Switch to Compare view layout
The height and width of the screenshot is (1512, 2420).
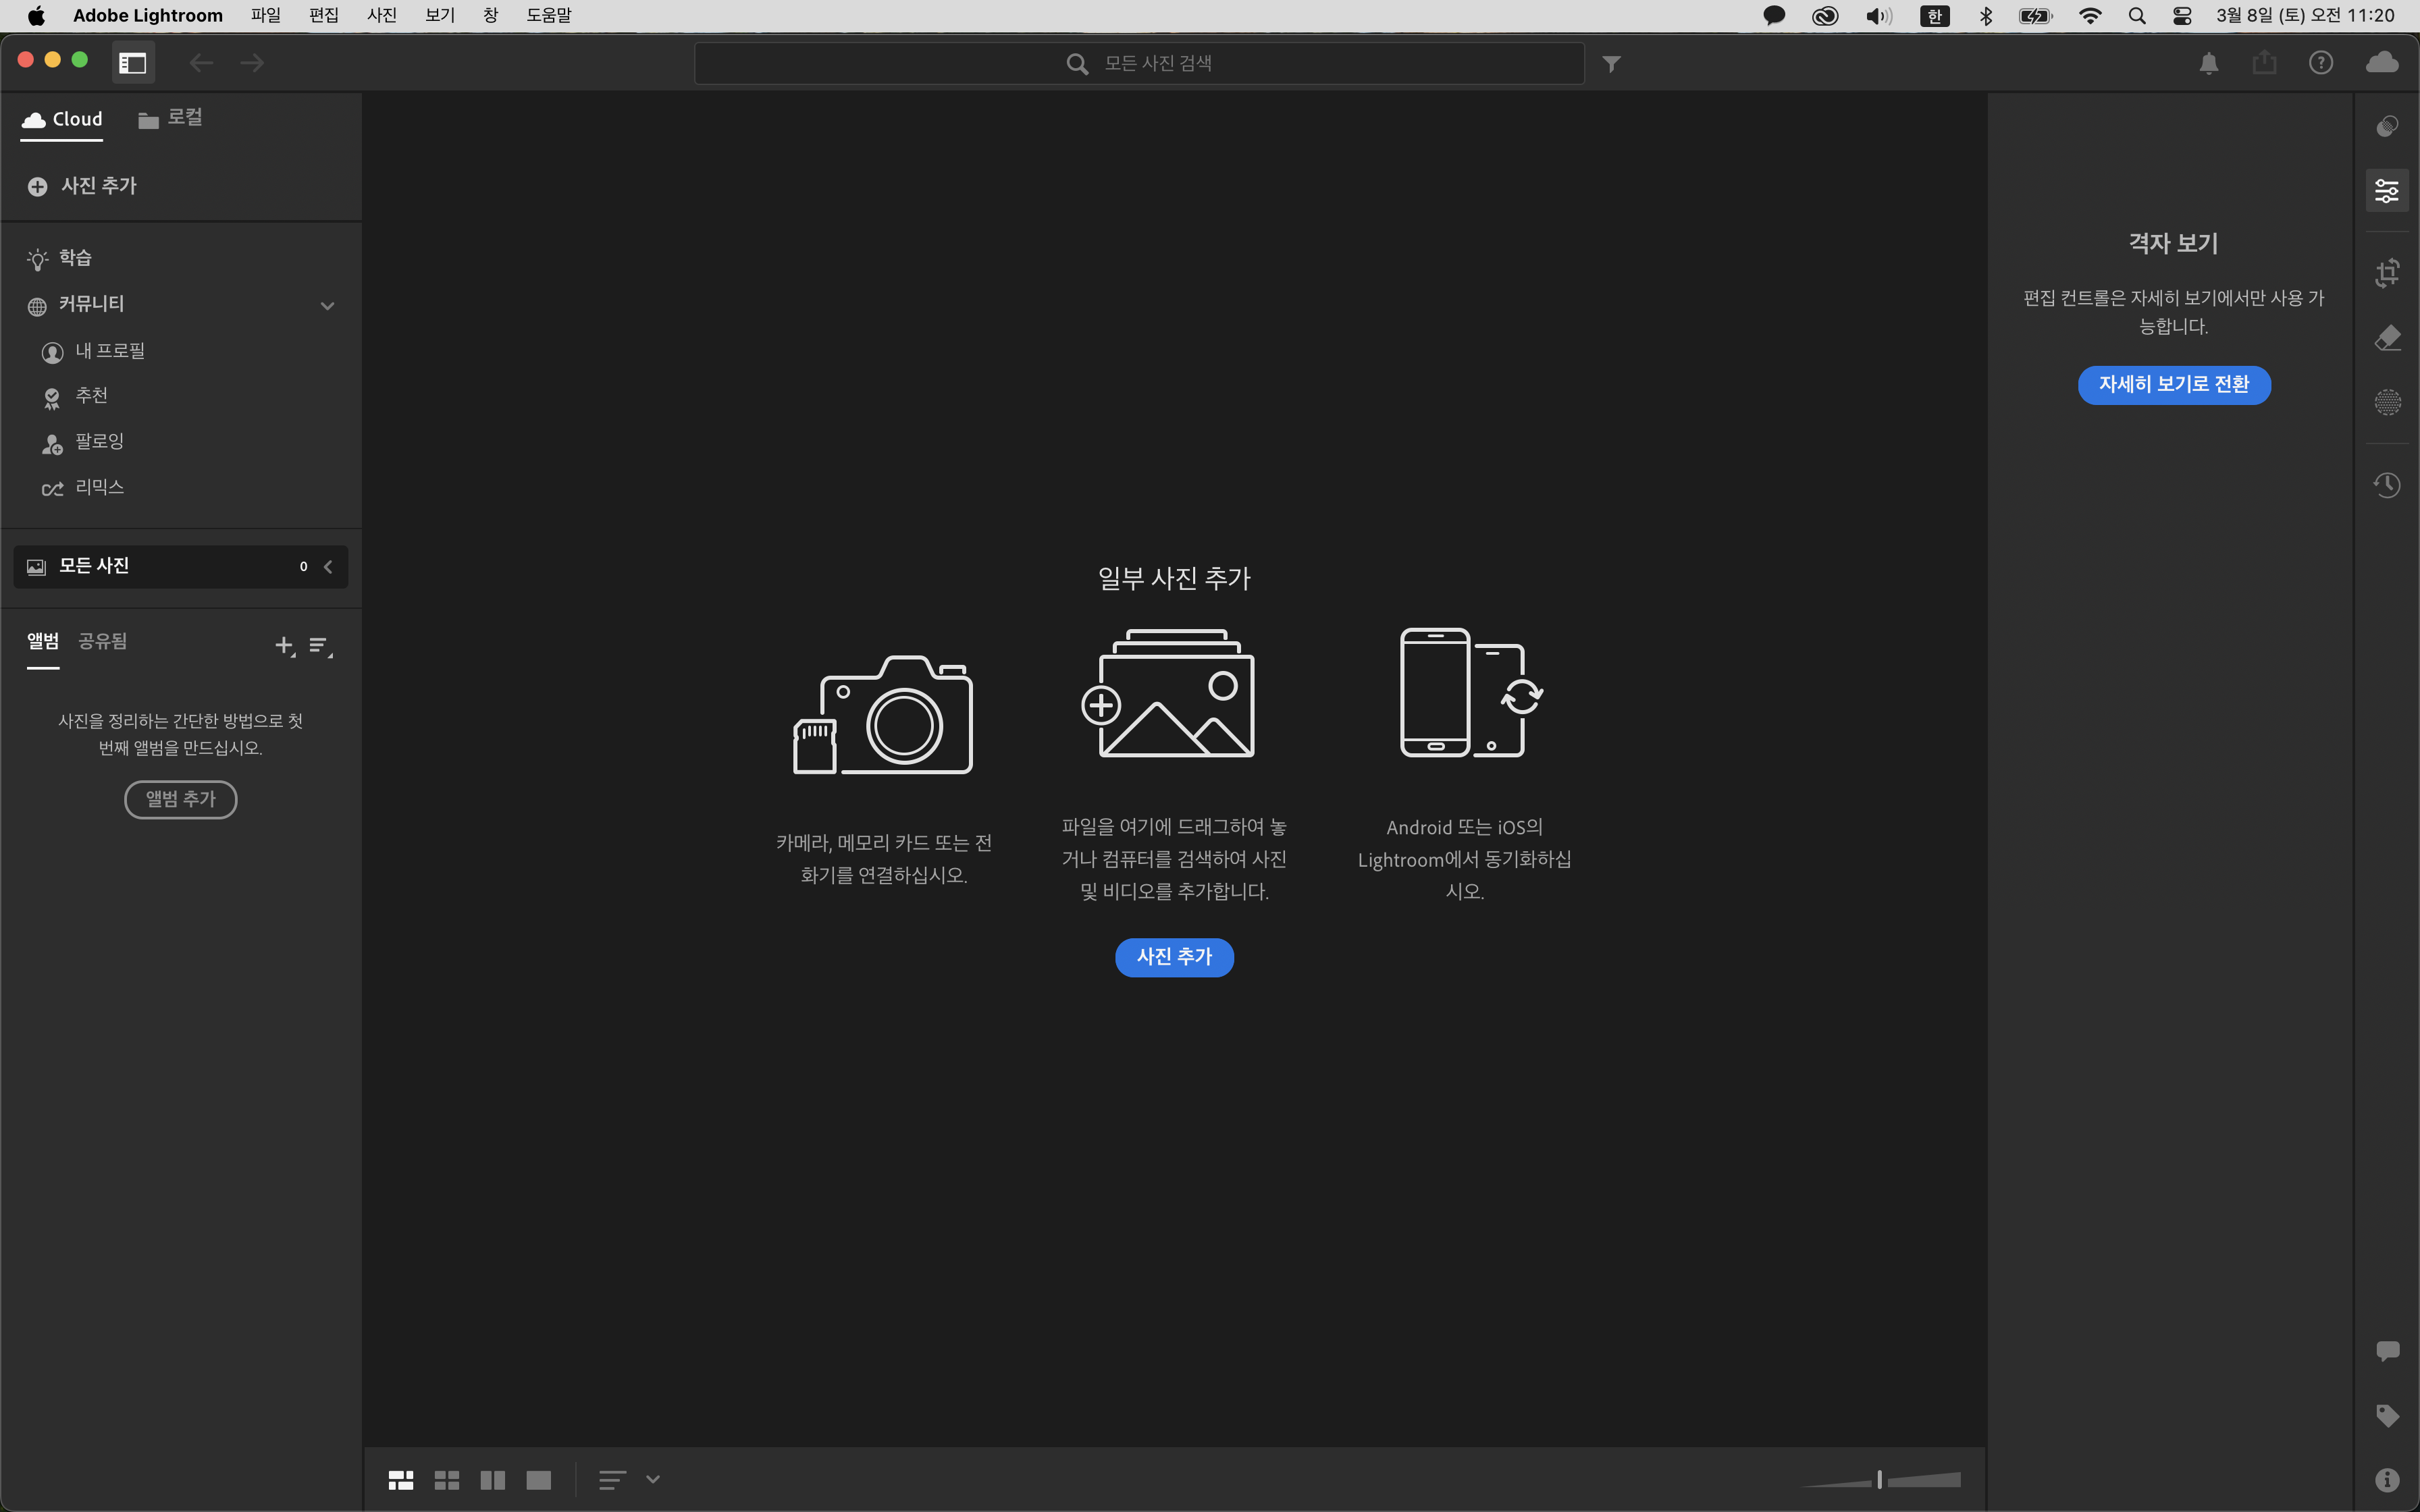click(x=493, y=1480)
